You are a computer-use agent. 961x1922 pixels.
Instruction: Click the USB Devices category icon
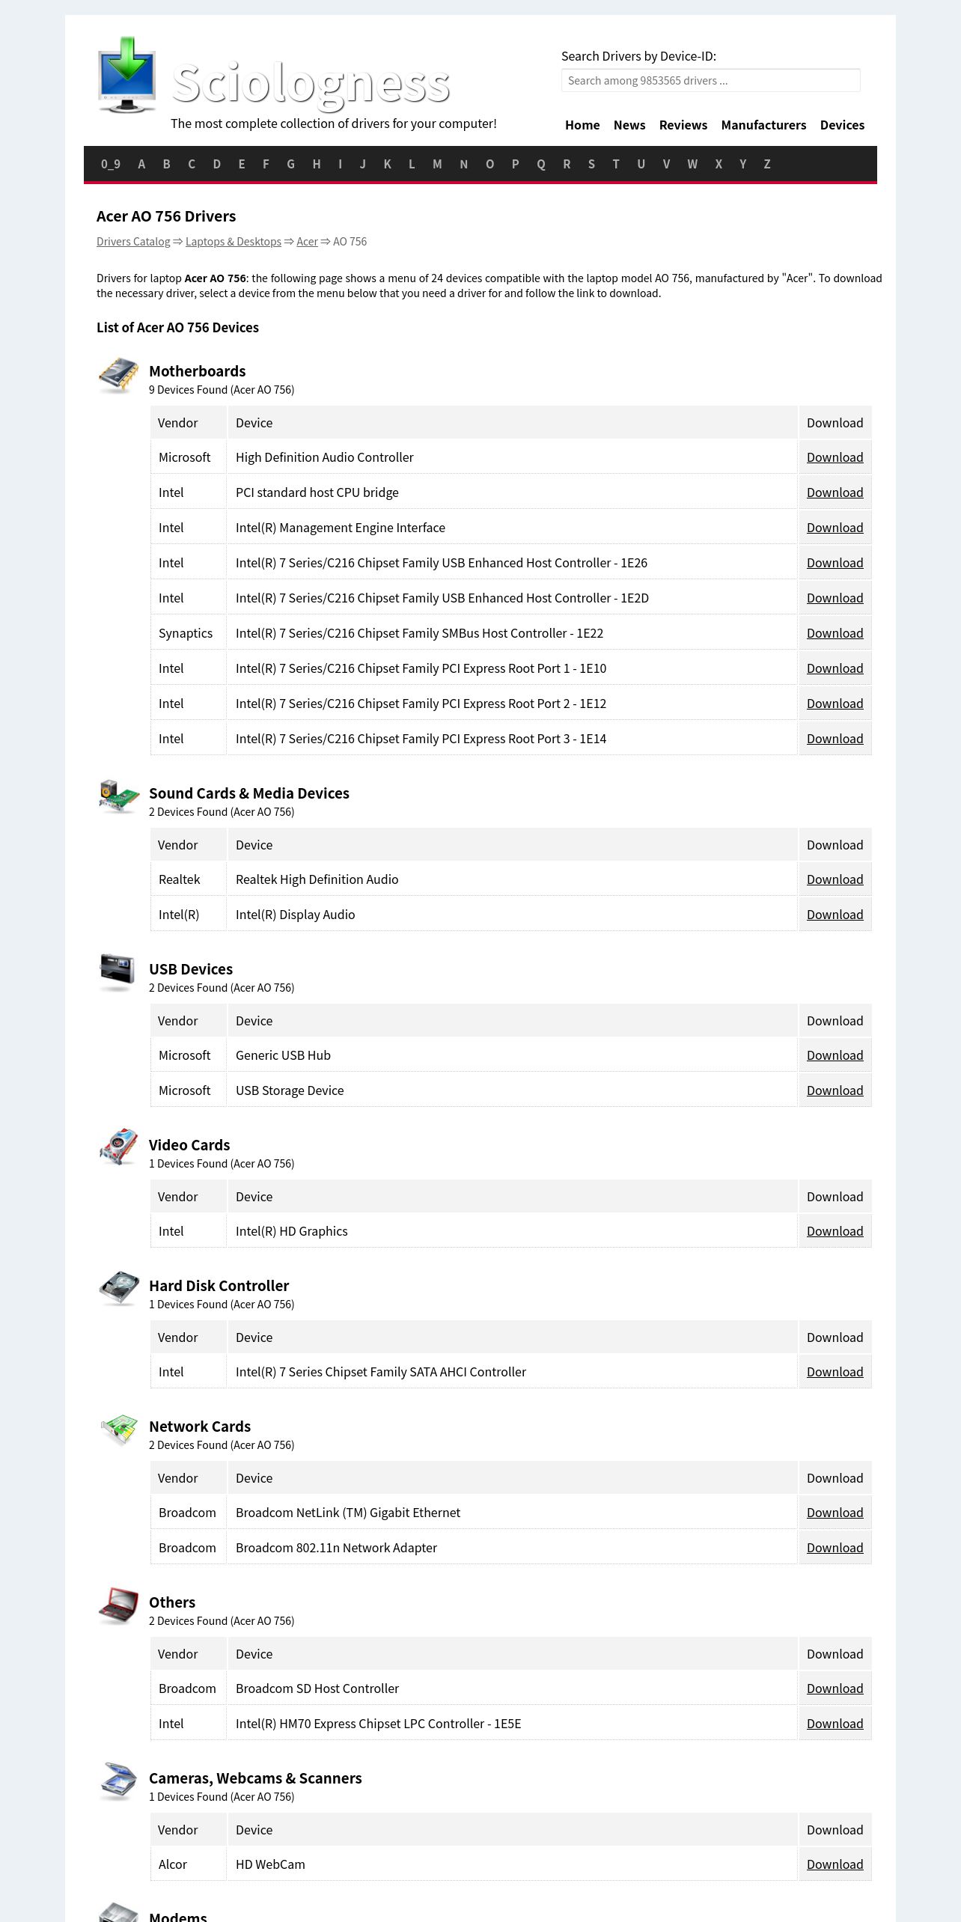pyautogui.click(x=118, y=971)
